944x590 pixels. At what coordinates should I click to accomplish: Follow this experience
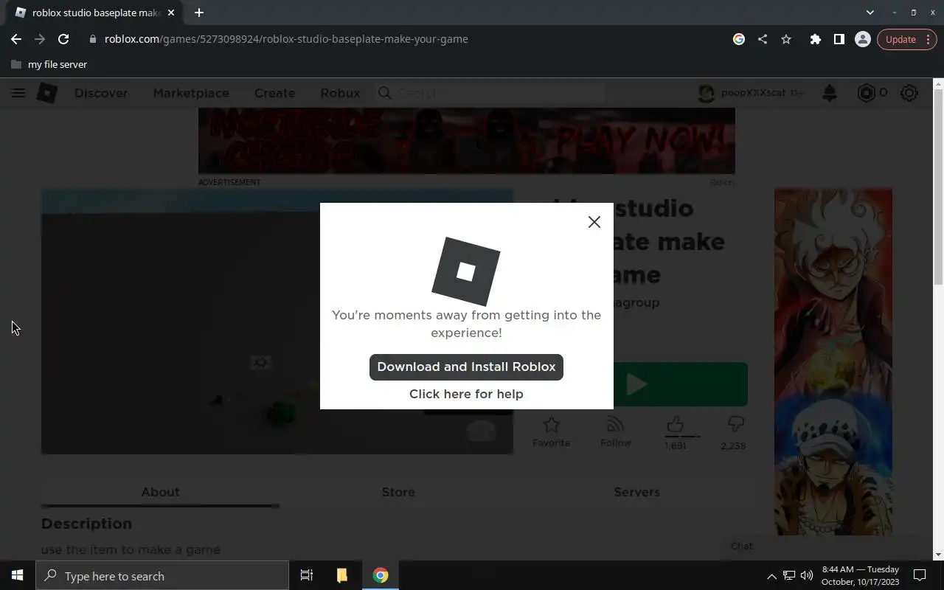point(615,431)
